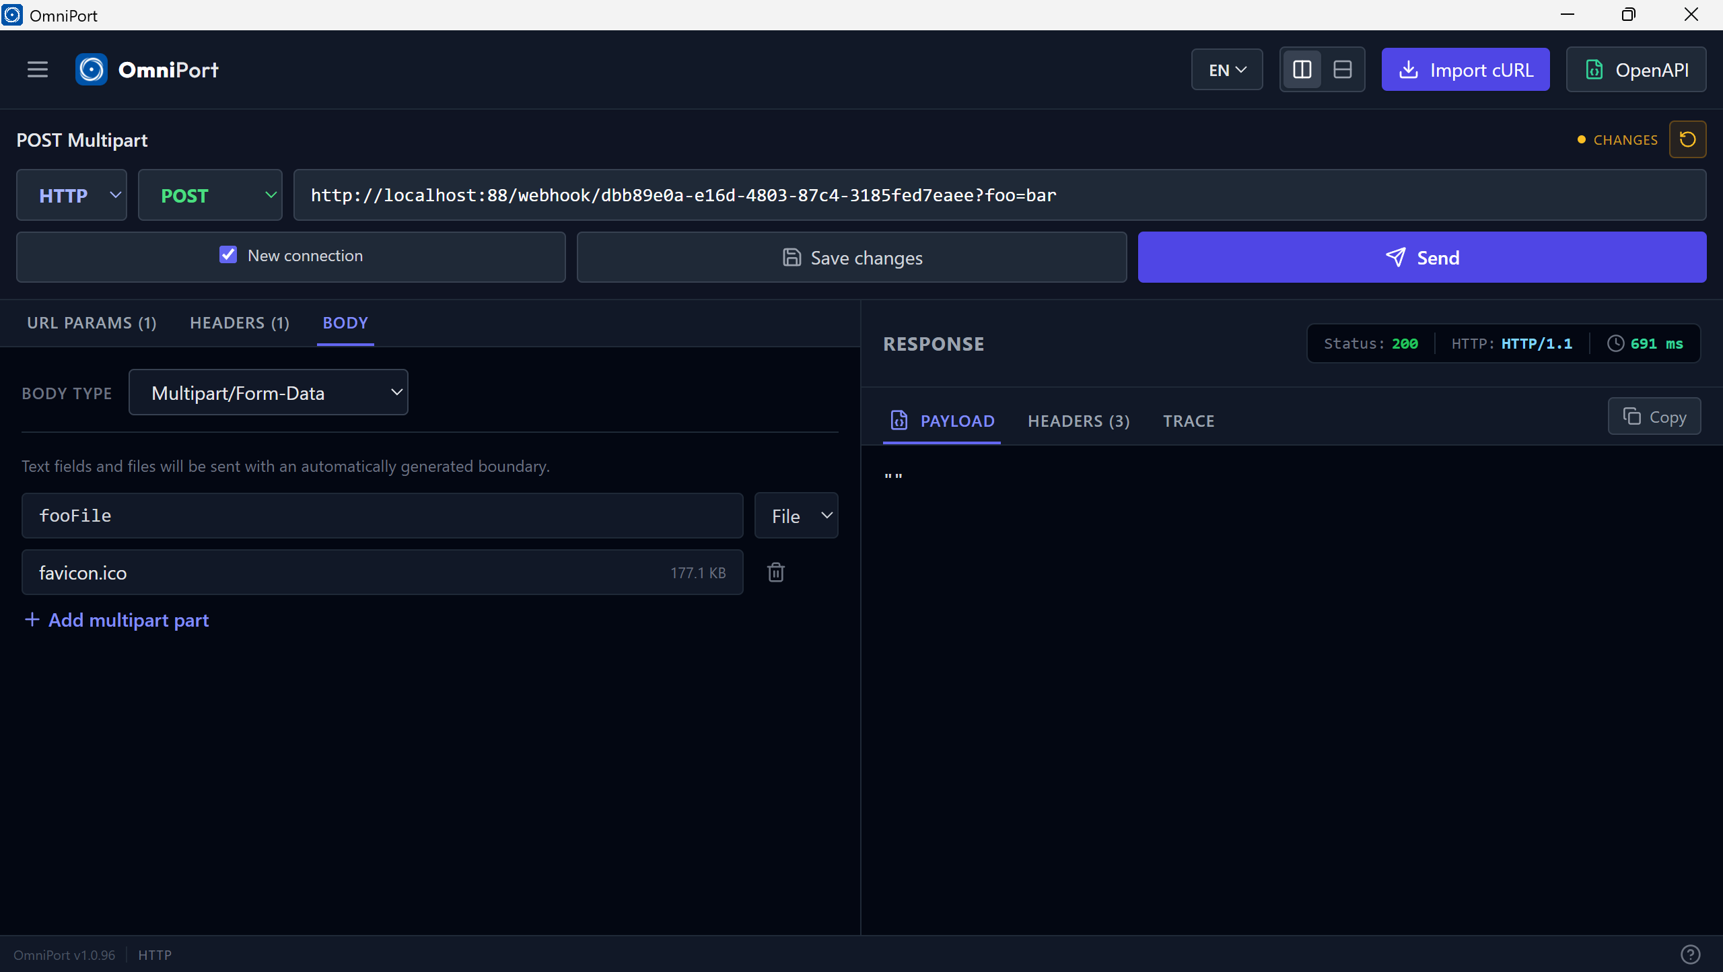Switch to stacked horizontal layout
The image size is (1723, 972).
[x=1343, y=69]
